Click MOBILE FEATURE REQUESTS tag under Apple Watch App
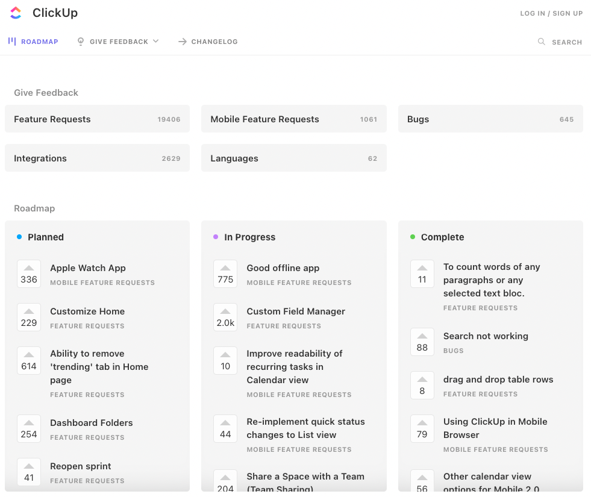The width and height of the screenshot is (591, 497). [x=102, y=283]
